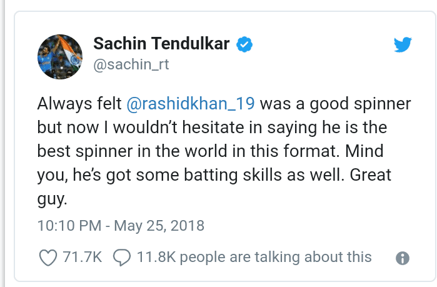This screenshot has width=437, height=287.
Task: Open '11.8K people are talking about this'
Action: (254, 257)
